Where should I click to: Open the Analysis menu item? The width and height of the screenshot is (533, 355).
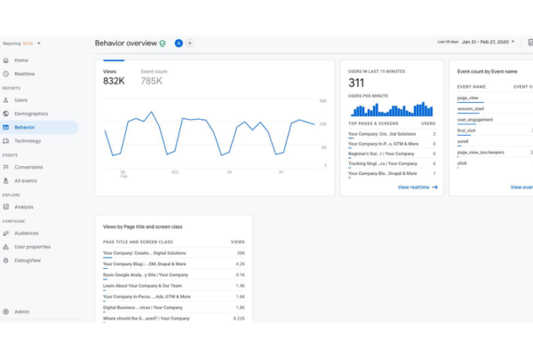[x=24, y=207]
